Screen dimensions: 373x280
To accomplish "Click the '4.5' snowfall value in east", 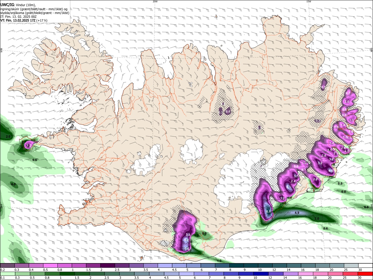I will (x=331, y=171).
